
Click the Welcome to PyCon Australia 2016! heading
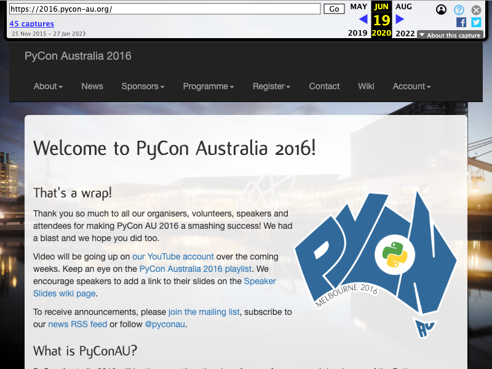click(174, 148)
